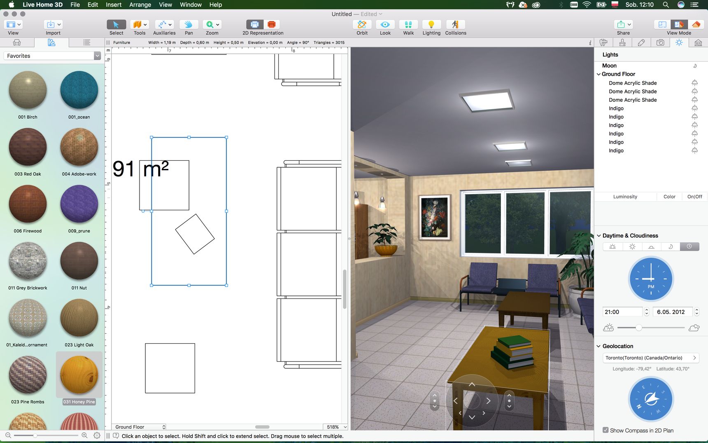Open the Lighting bulb tool
Viewport: 708px width, 443px height.
pos(431,25)
